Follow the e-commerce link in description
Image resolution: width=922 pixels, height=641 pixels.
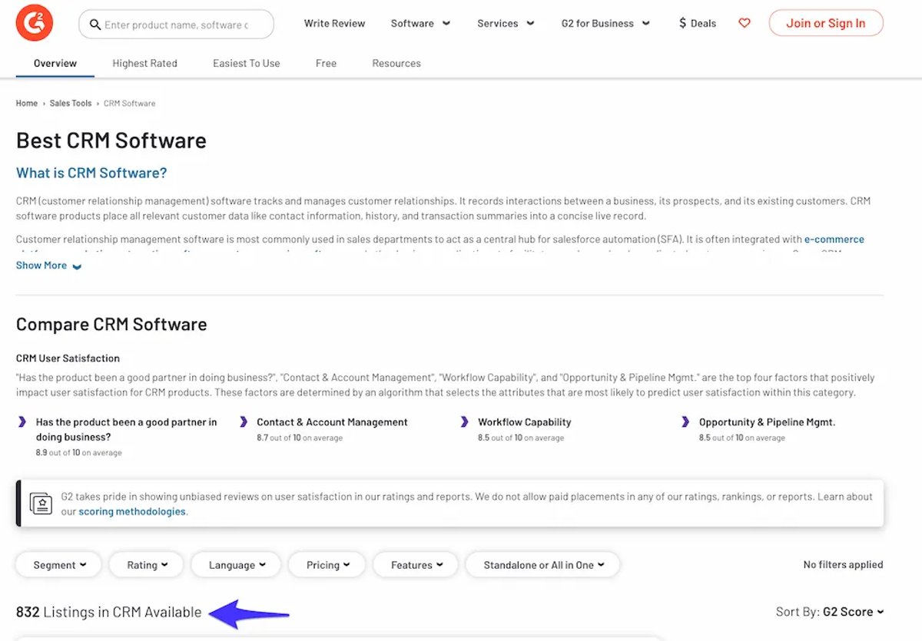pyautogui.click(x=834, y=239)
